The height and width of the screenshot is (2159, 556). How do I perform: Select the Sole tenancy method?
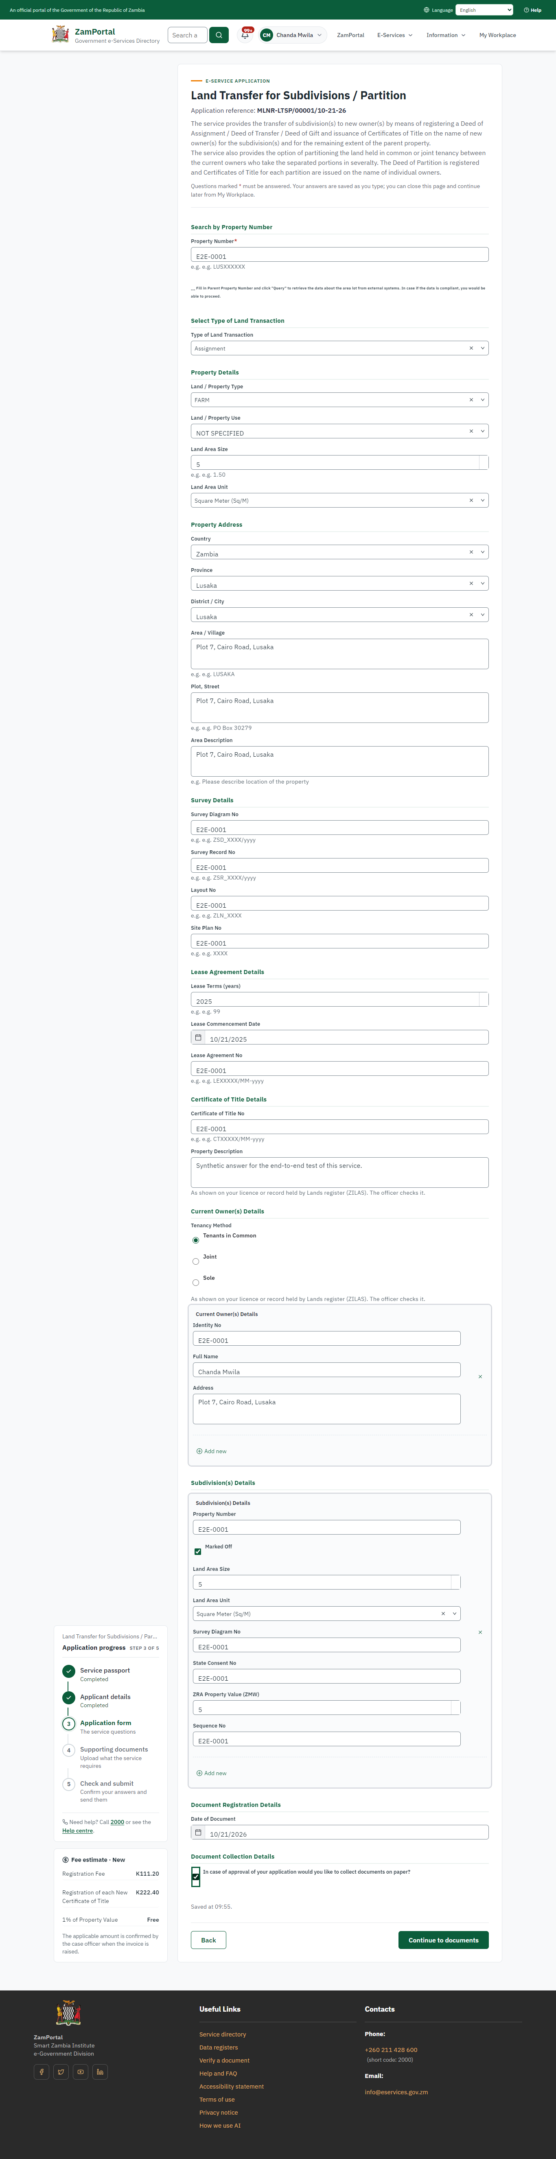tap(195, 1282)
